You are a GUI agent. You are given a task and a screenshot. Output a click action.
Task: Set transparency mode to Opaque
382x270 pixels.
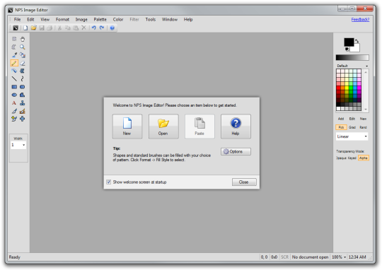coord(341,158)
